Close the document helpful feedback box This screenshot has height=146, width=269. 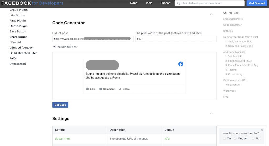click(262, 130)
